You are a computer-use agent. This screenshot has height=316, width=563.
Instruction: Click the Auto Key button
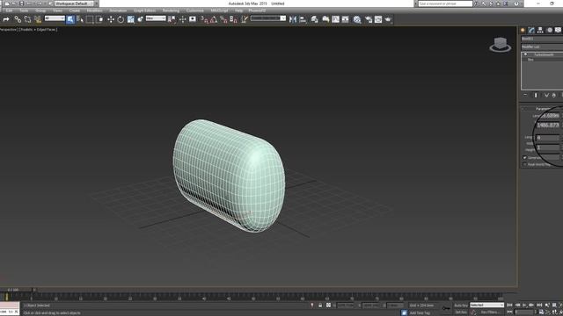coord(461,305)
